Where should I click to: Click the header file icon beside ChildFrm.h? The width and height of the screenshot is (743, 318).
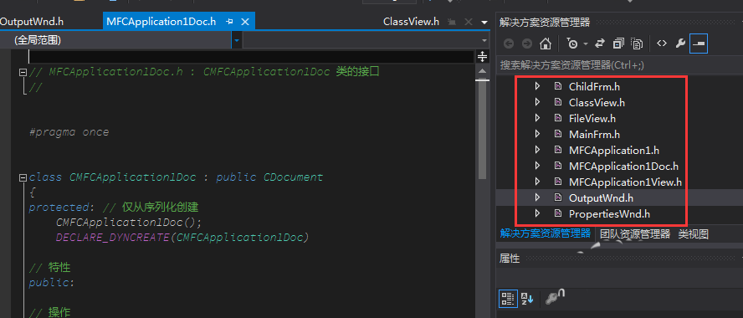pos(558,86)
